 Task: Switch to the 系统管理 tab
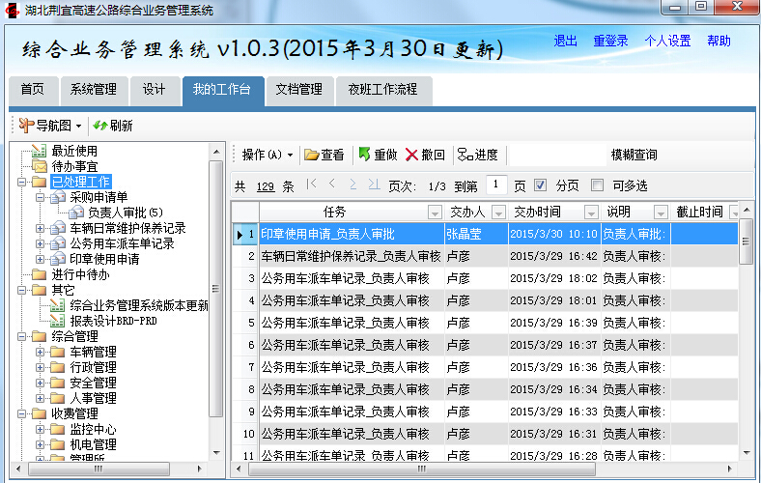click(x=93, y=89)
